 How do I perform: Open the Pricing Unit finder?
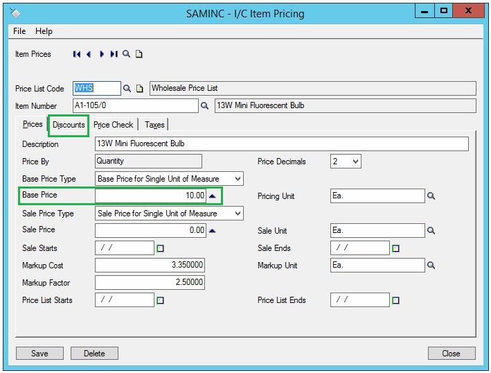(431, 196)
